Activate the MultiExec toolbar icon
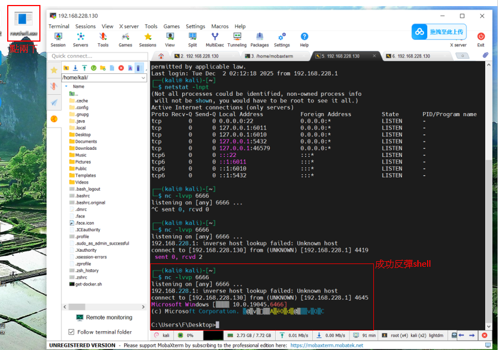This screenshot has height=350, width=498. (x=215, y=40)
